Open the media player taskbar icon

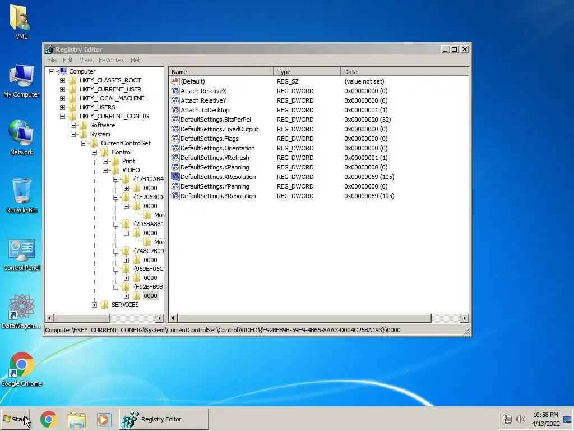click(x=104, y=419)
